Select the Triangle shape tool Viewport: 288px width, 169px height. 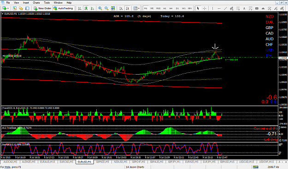point(263,8)
